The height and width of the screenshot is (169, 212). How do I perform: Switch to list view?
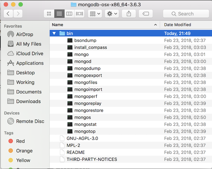59,14
